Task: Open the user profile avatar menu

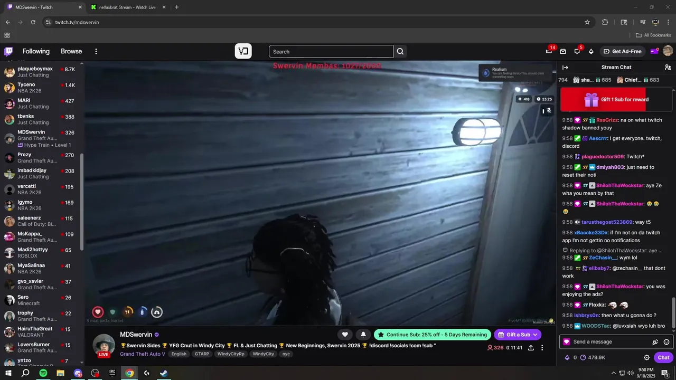Action: (x=668, y=51)
